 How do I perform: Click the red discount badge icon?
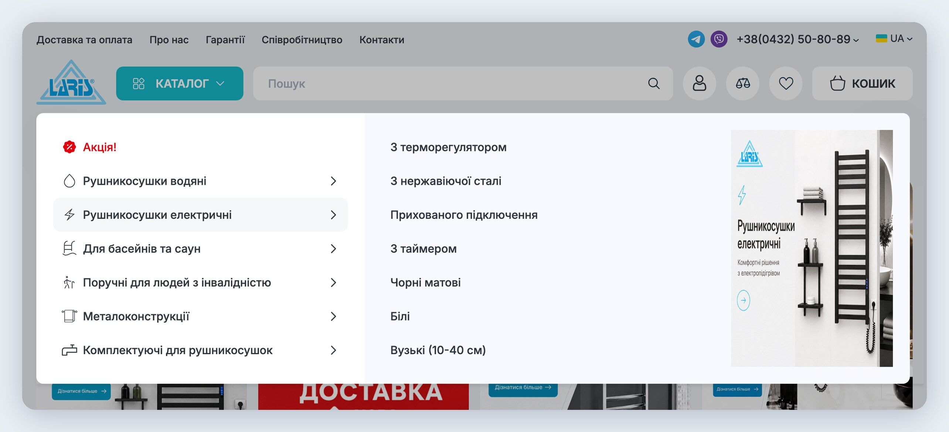69,147
